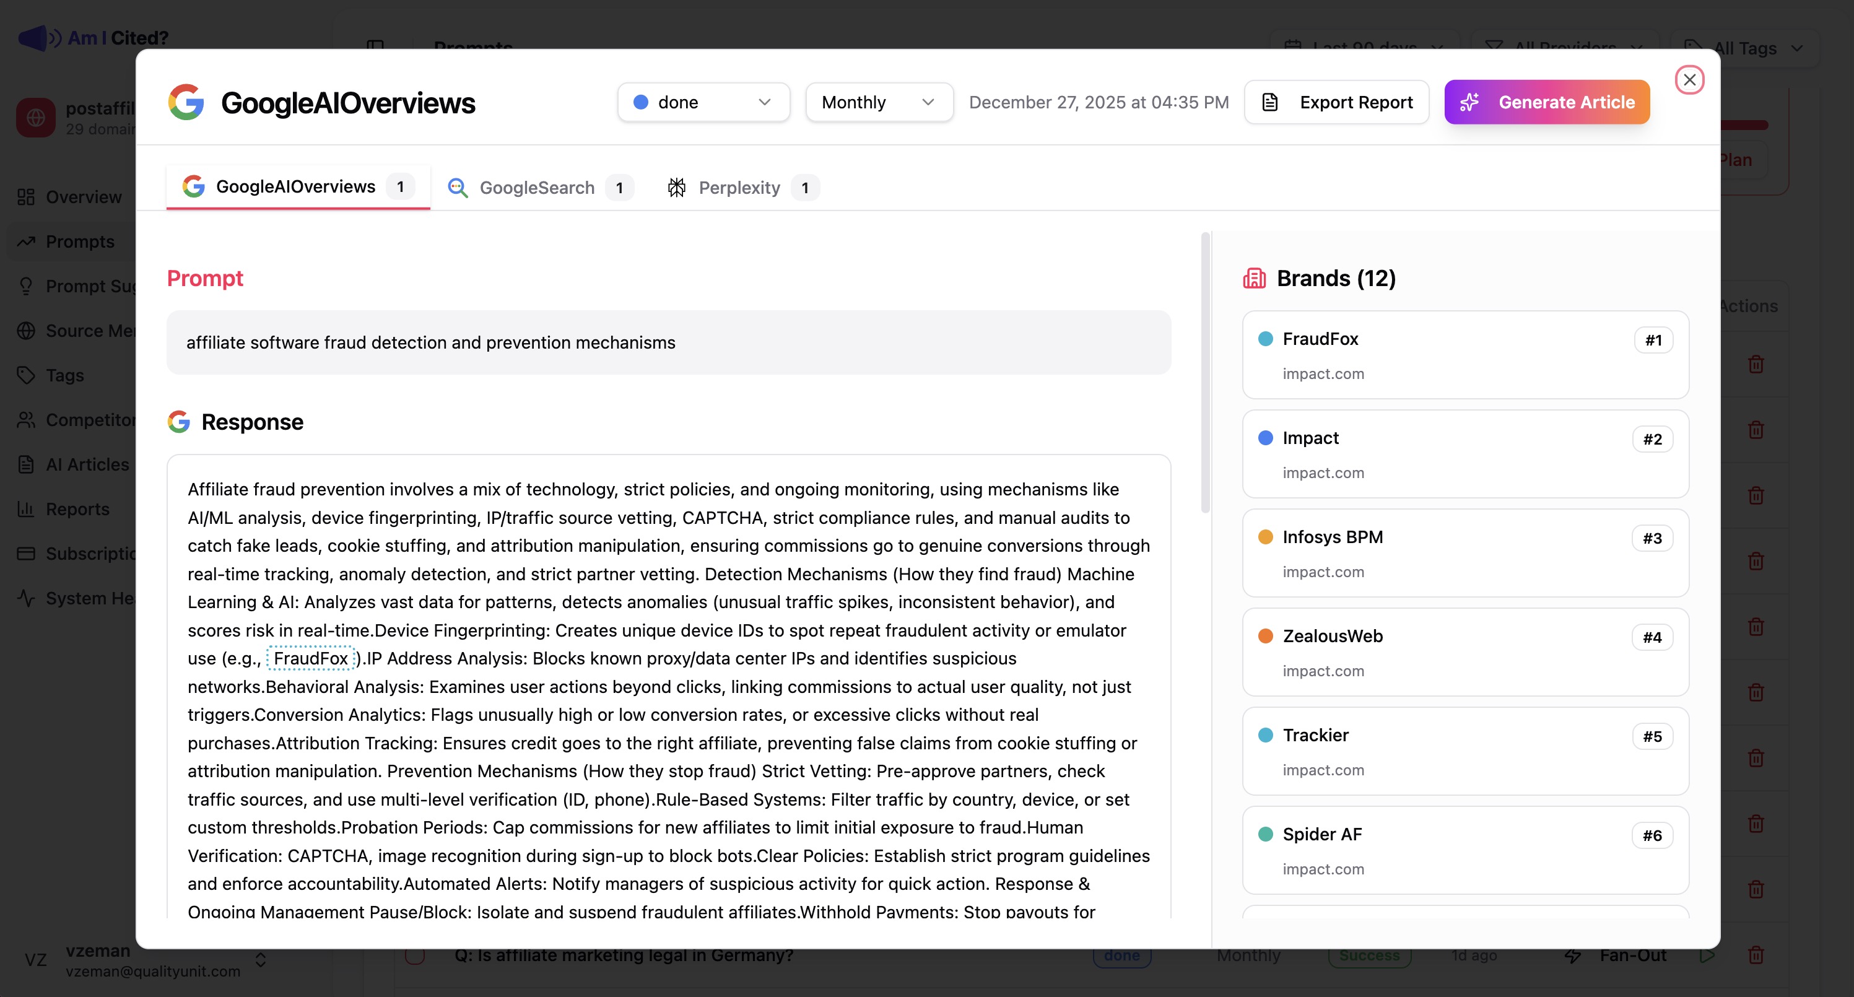Check the box beside the Germany question
Viewport: 1854px width, 997px height.
pos(414,956)
